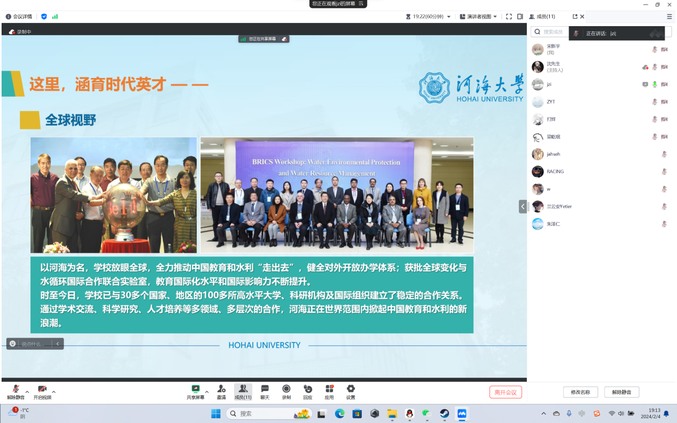This screenshot has height=423, width=677.
Task: Open the hamburger menu at top right
Action: (x=670, y=17)
